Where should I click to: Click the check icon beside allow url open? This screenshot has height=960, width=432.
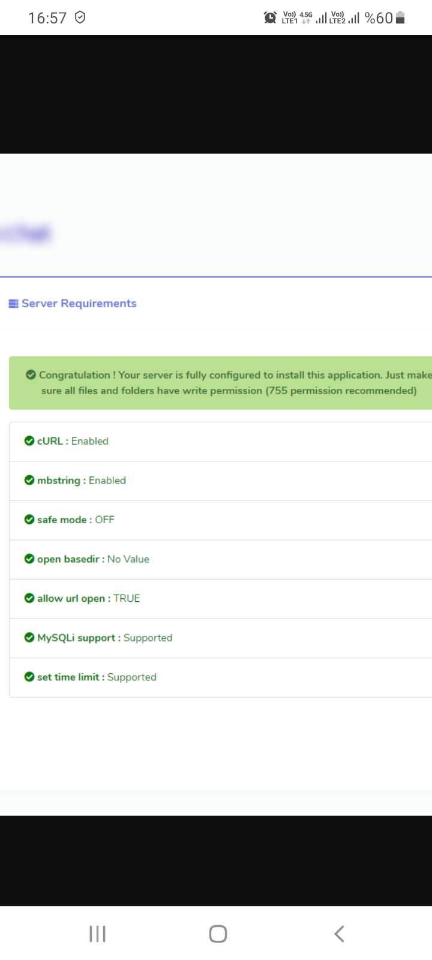coord(29,598)
